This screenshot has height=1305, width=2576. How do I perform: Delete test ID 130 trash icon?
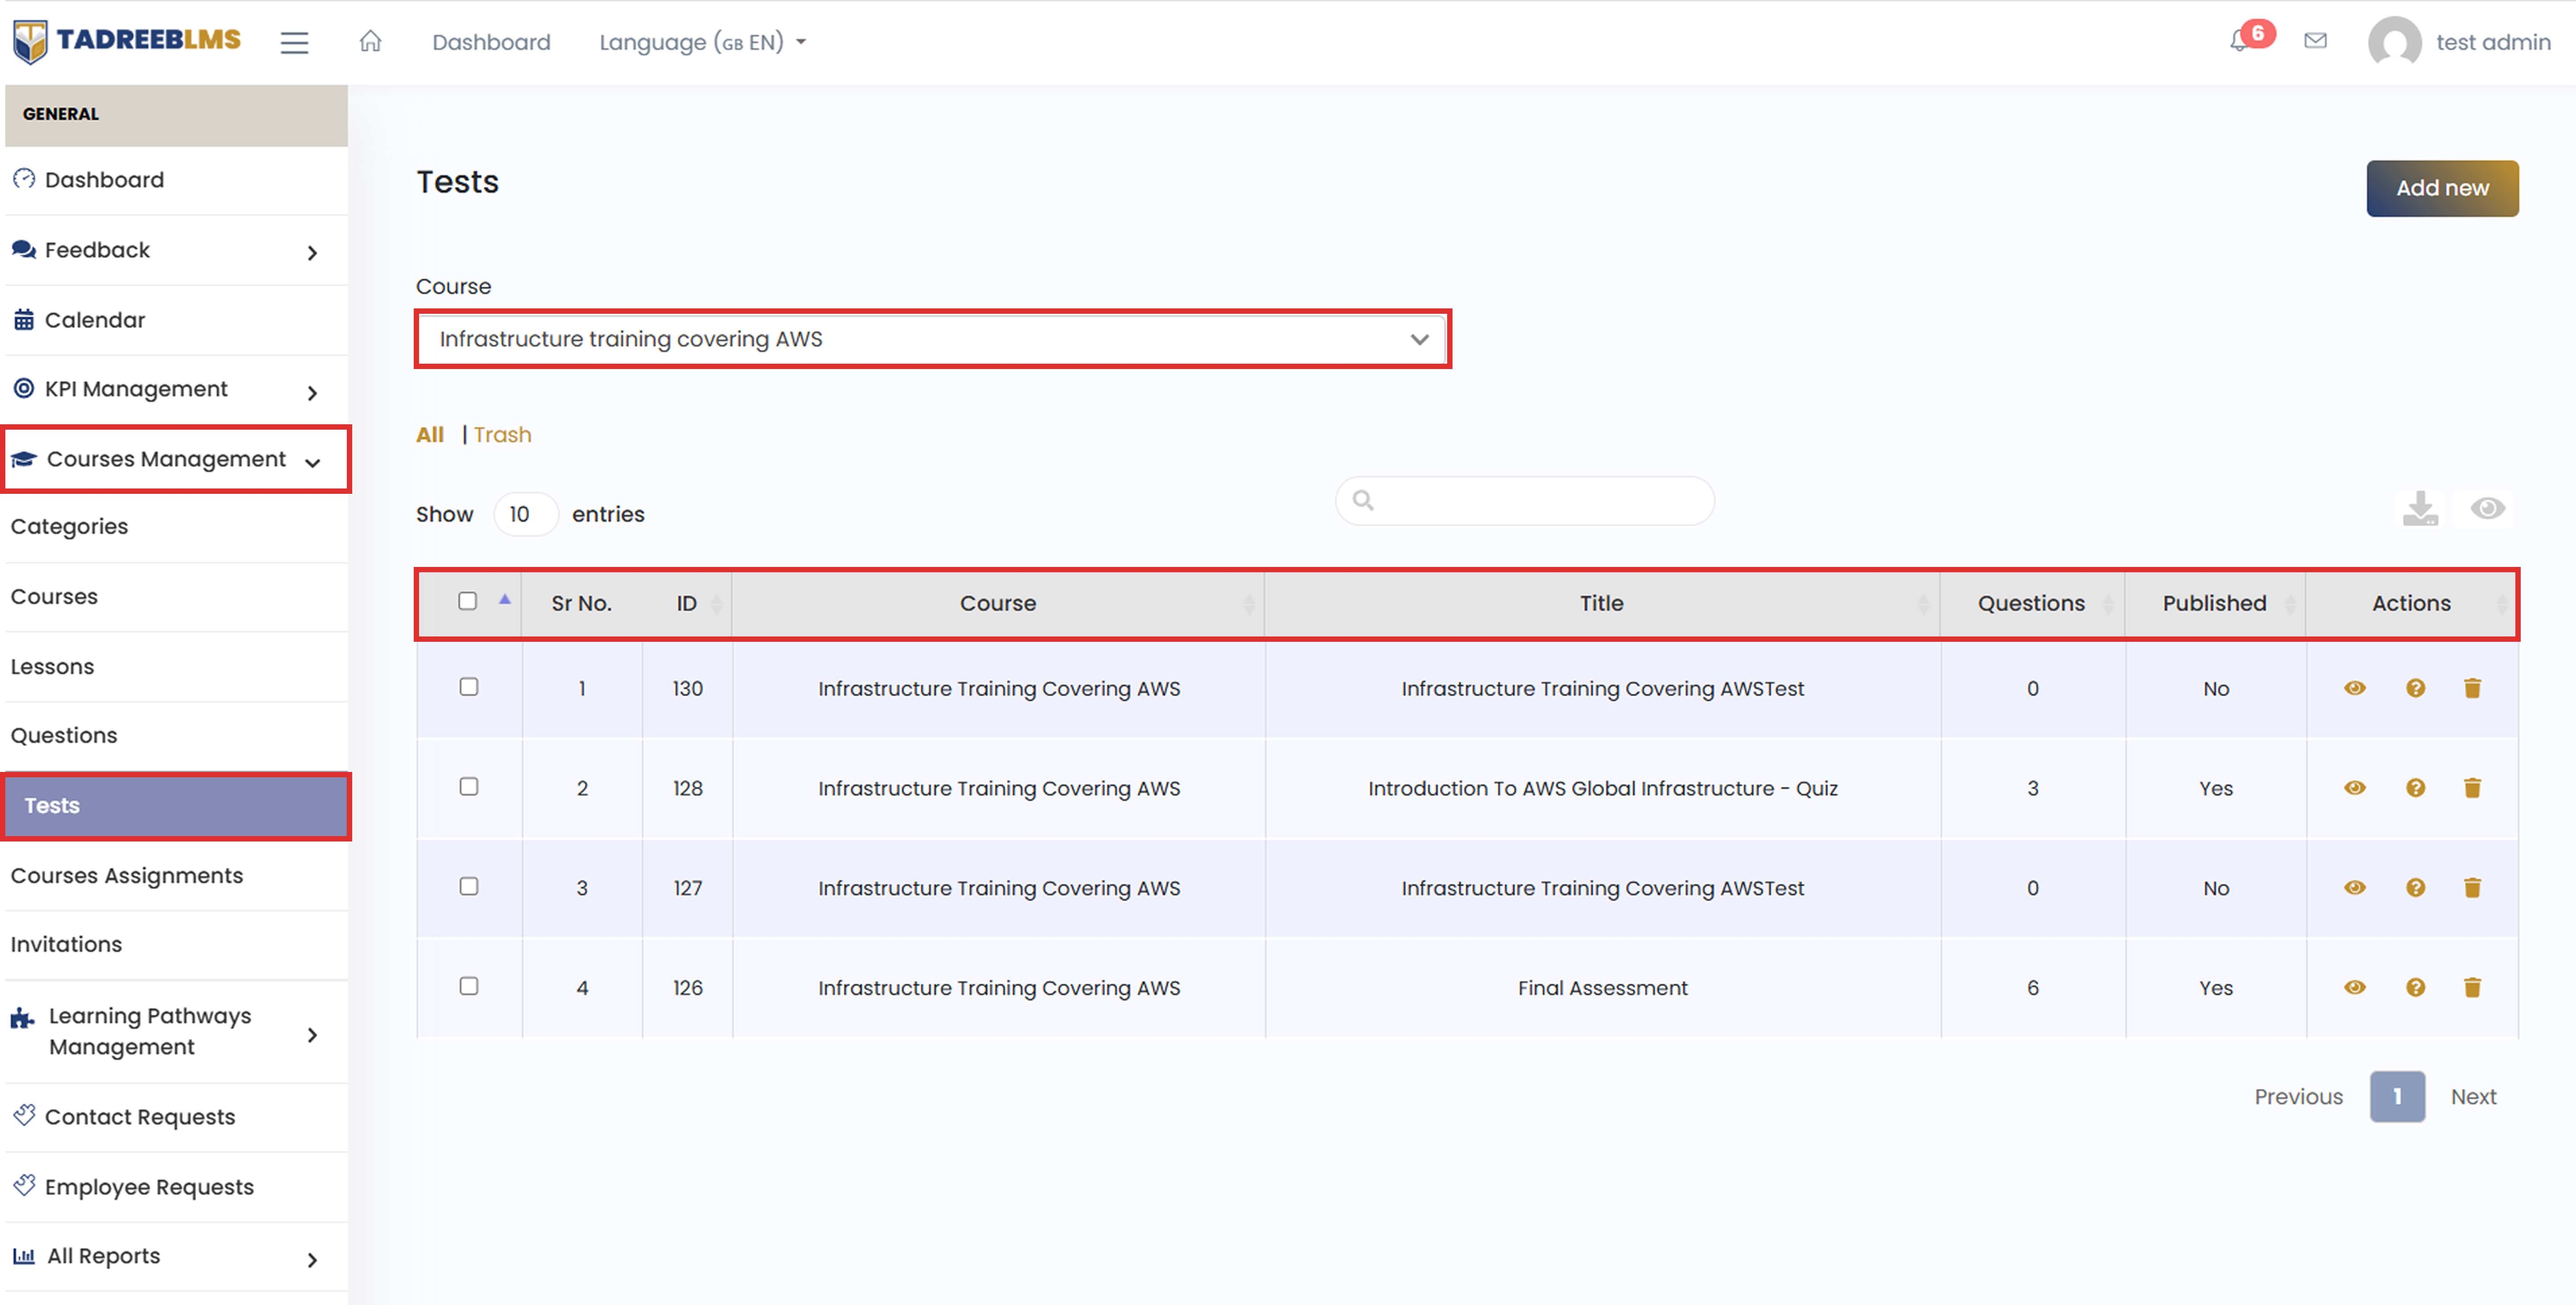2472,688
